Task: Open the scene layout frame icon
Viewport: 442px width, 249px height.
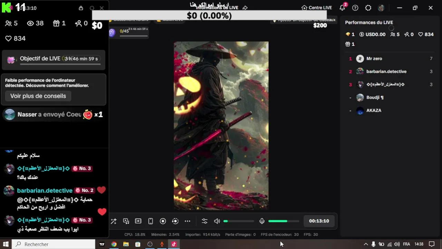Action: (138, 221)
